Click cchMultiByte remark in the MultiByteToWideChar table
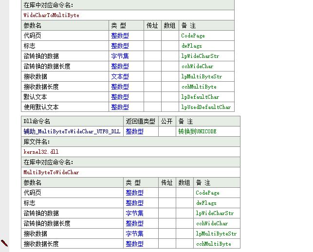 tap(213, 244)
